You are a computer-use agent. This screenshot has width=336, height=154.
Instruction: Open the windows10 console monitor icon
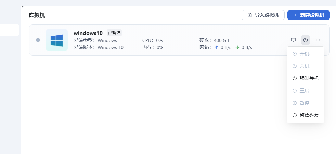tap(293, 40)
